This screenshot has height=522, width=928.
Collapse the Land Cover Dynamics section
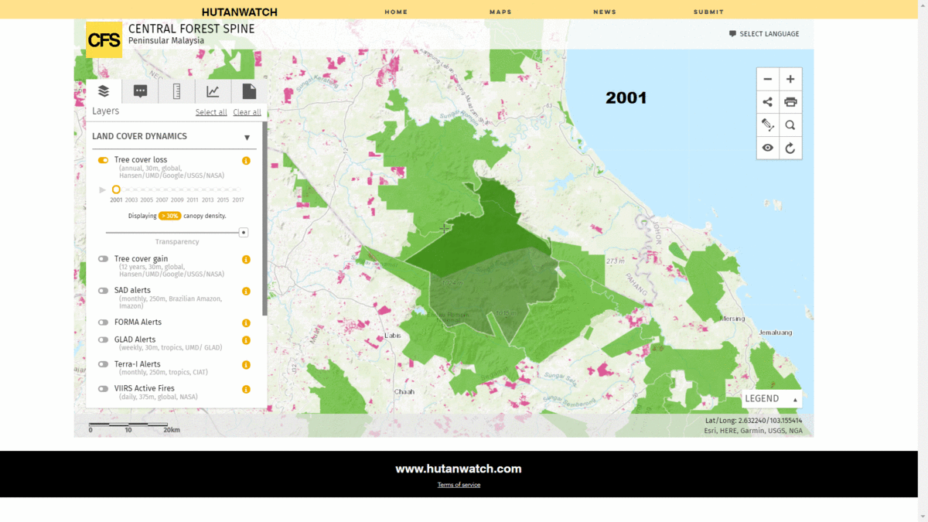[x=247, y=138]
